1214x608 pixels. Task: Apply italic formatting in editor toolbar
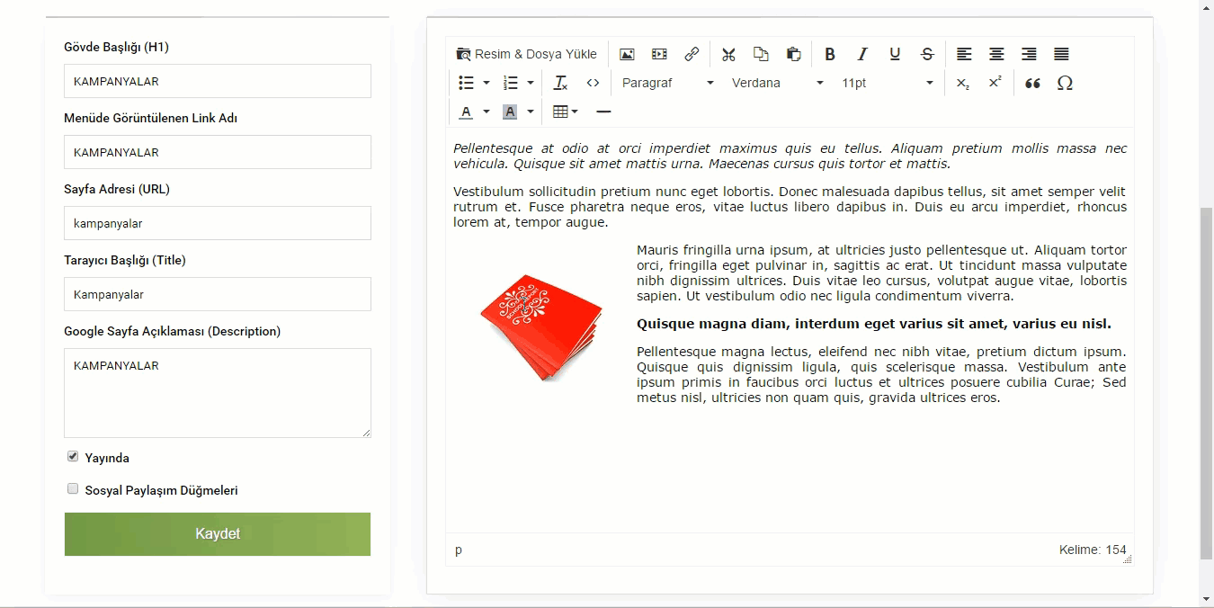(x=862, y=54)
